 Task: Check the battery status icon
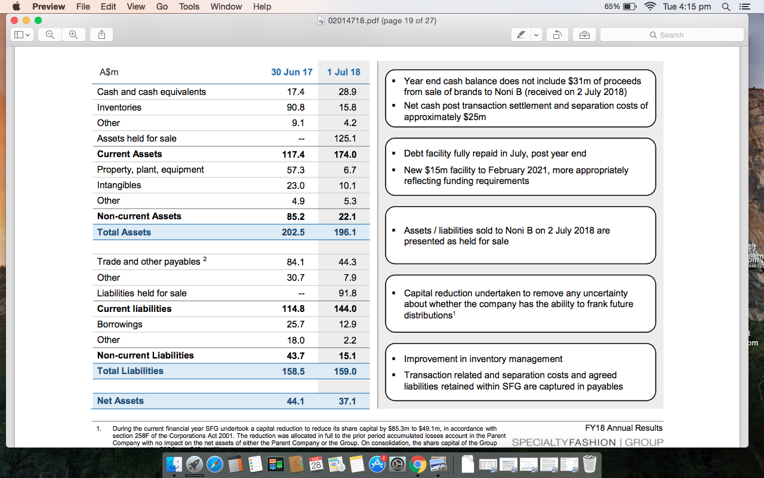[x=629, y=7]
